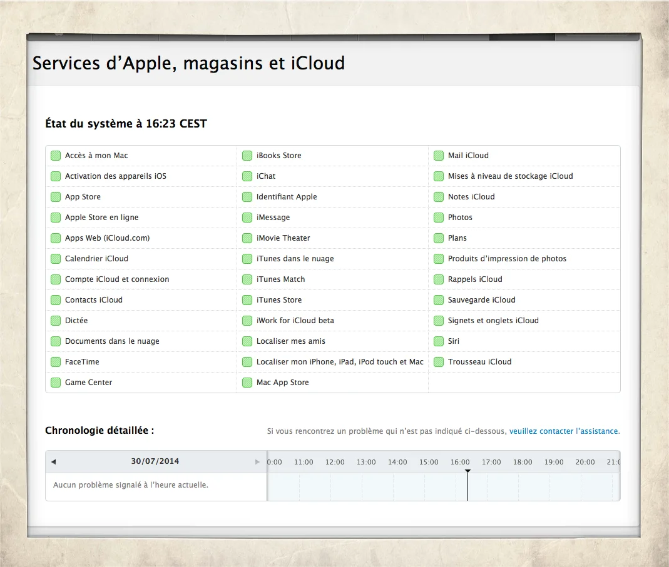Image resolution: width=669 pixels, height=567 pixels.
Task: Click the iBooks Store status icon
Action: [247, 156]
